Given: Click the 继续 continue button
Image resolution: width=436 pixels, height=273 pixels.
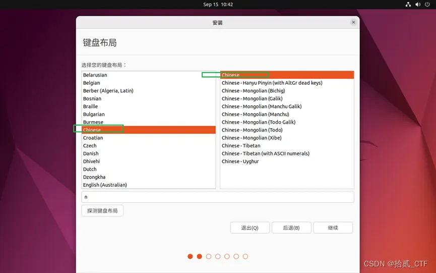Looking at the screenshot, I should tap(333, 228).
